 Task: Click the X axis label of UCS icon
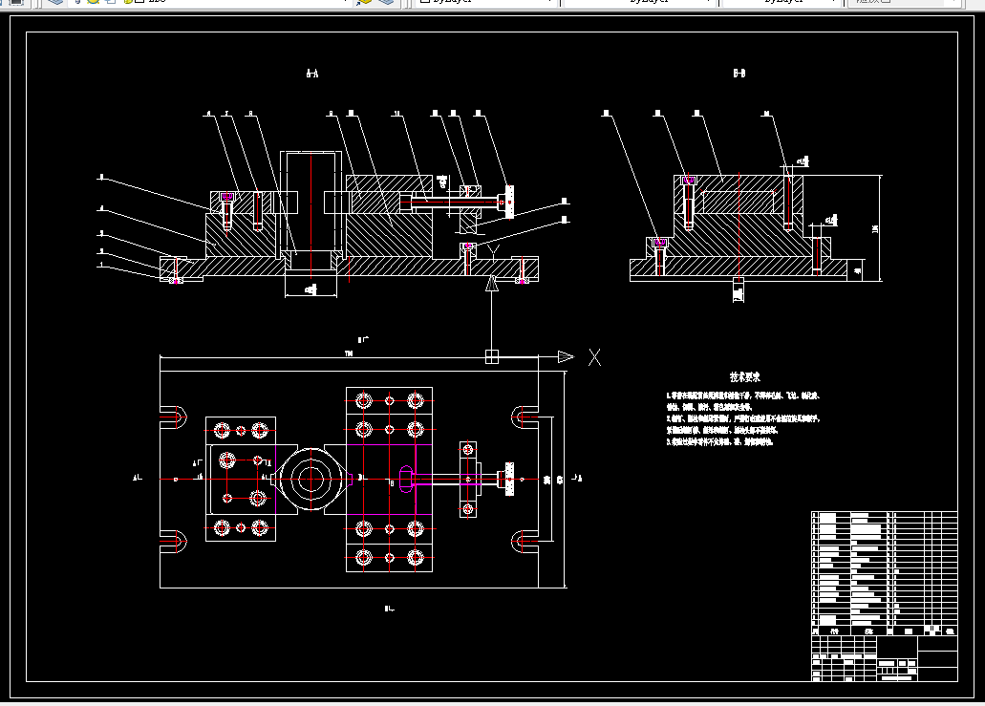point(594,357)
